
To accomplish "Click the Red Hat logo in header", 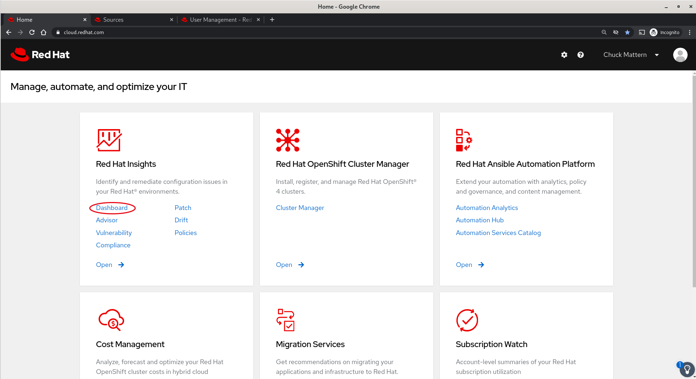I will [x=40, y=54].
